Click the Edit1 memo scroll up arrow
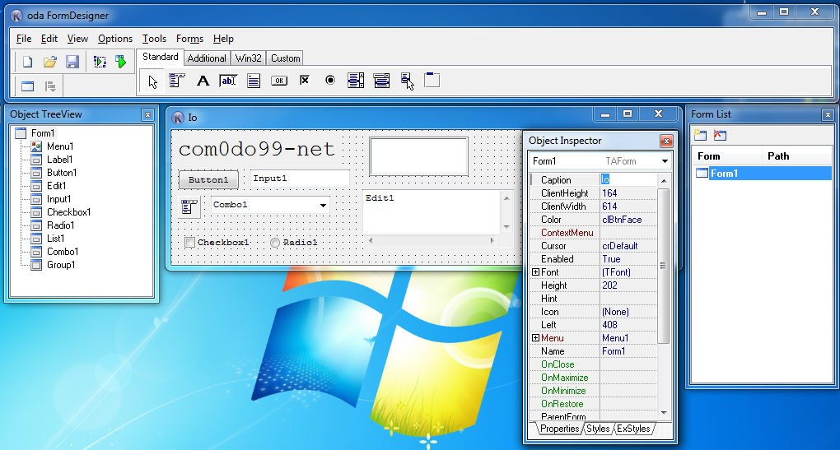Viewport: 840px width, 450px height. [506, 198]
